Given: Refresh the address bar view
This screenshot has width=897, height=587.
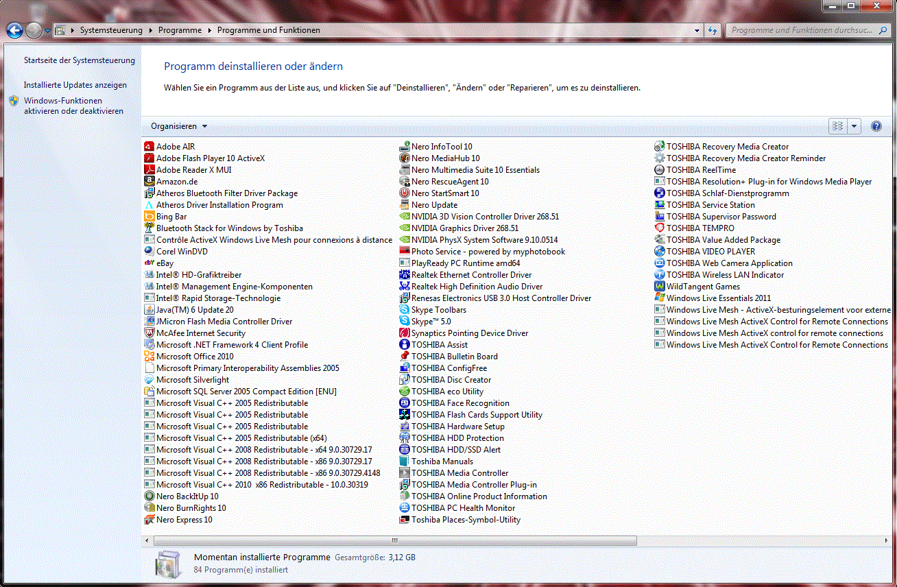Looking at the screenshot, I should point(713,30).
